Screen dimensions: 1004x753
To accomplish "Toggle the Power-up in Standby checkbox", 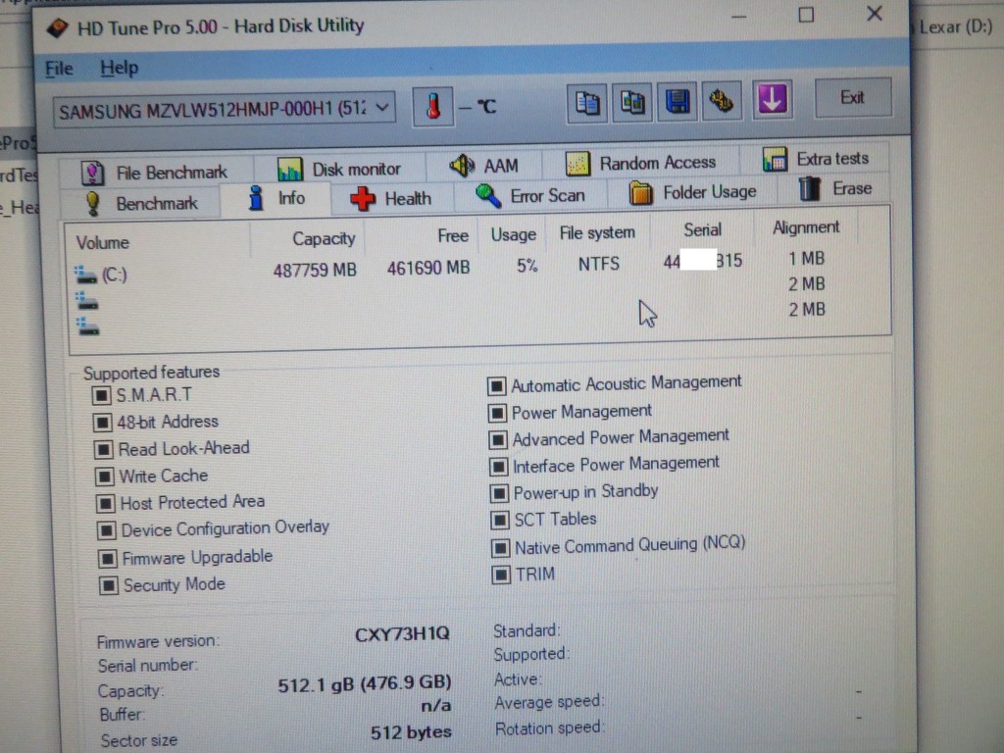I will (499, 494).
